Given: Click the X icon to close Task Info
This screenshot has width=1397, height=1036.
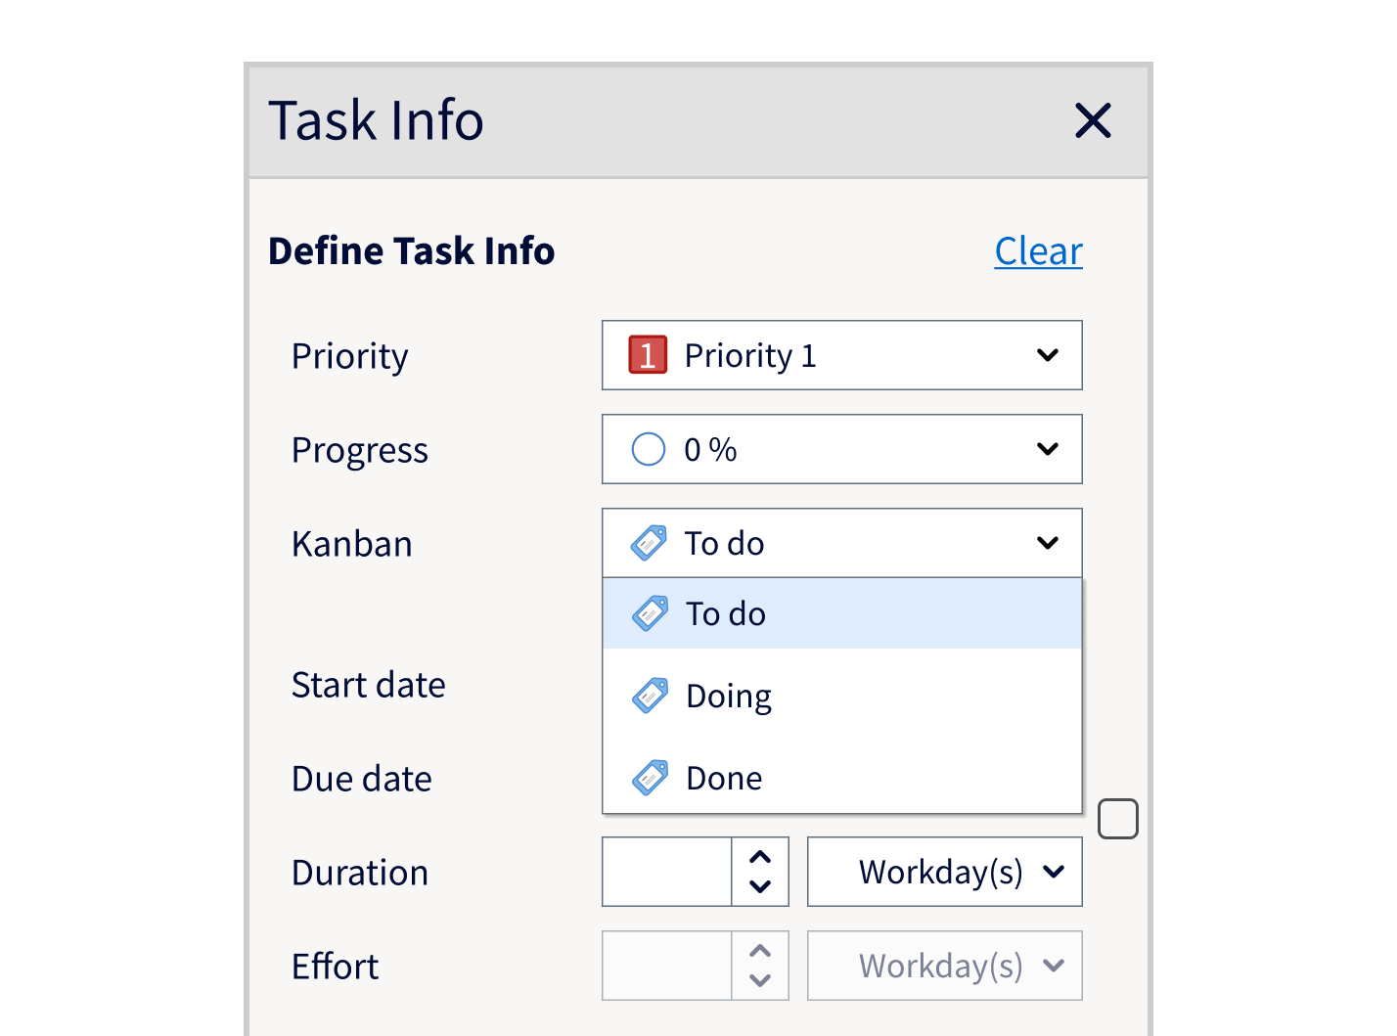Looking at the screenshot, I should pos(1093,120).
